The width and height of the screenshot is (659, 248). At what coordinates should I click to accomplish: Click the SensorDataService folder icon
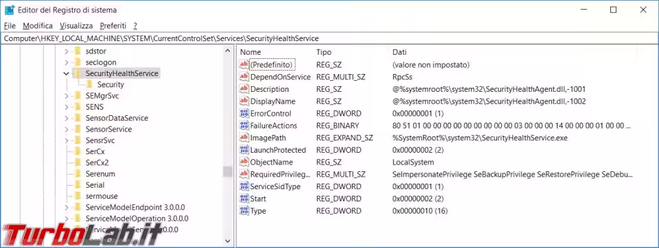(78, 118)
